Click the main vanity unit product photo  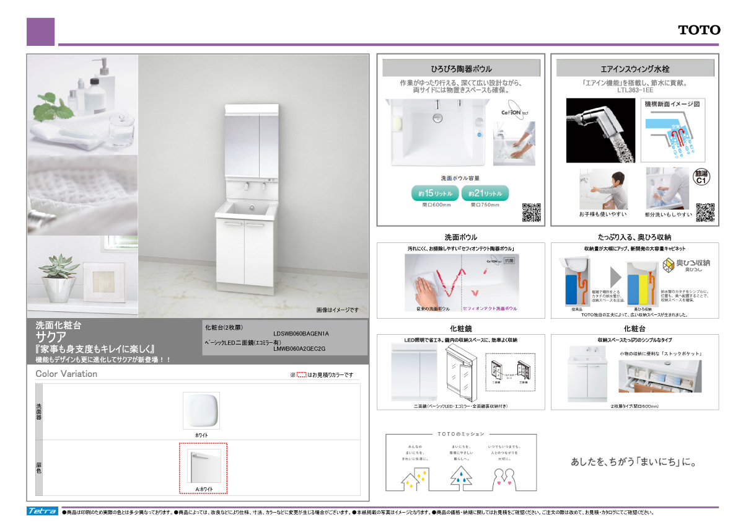253,186
